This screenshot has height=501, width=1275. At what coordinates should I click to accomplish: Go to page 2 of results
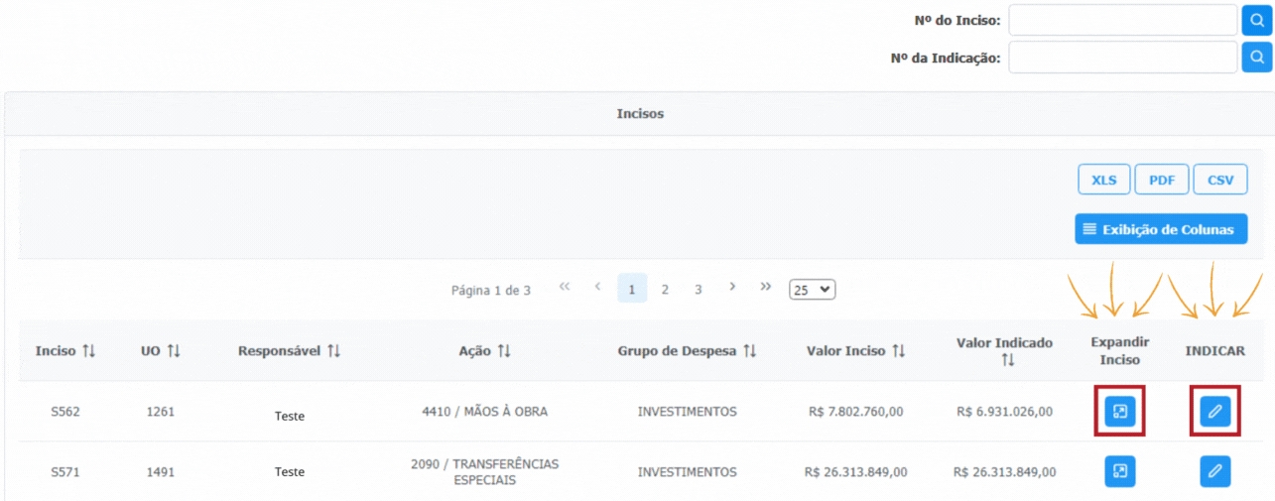click(665, 290)
